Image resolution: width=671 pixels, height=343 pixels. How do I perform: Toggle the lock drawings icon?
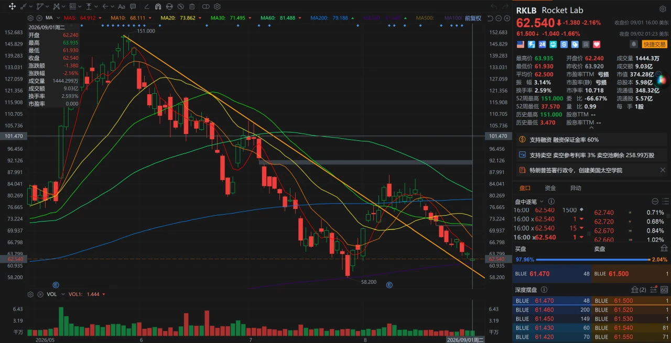click(169, 6)
